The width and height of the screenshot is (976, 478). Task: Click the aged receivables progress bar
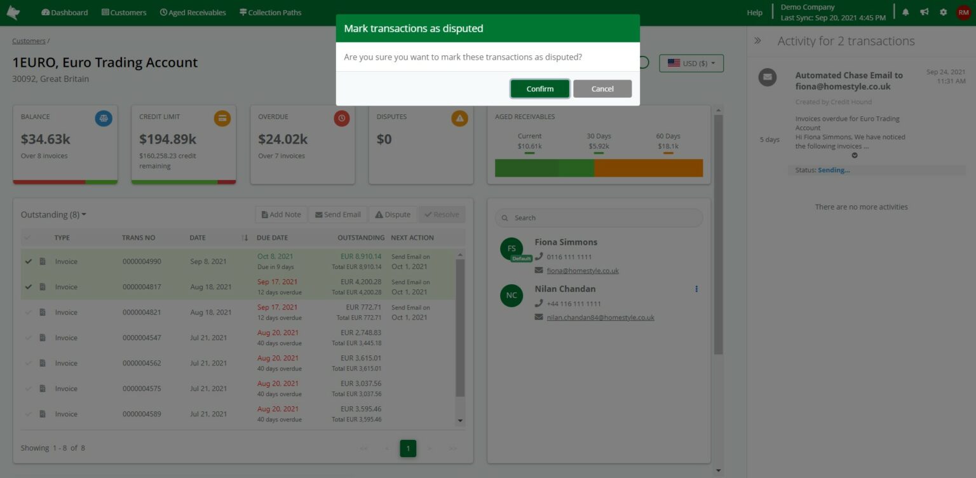[x=598, y=168]
